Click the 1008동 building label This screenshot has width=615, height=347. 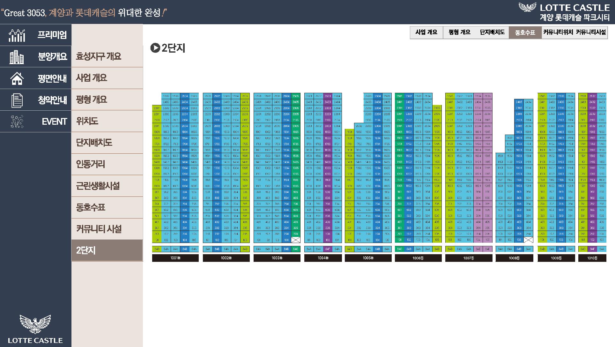(x=515, y=258)
